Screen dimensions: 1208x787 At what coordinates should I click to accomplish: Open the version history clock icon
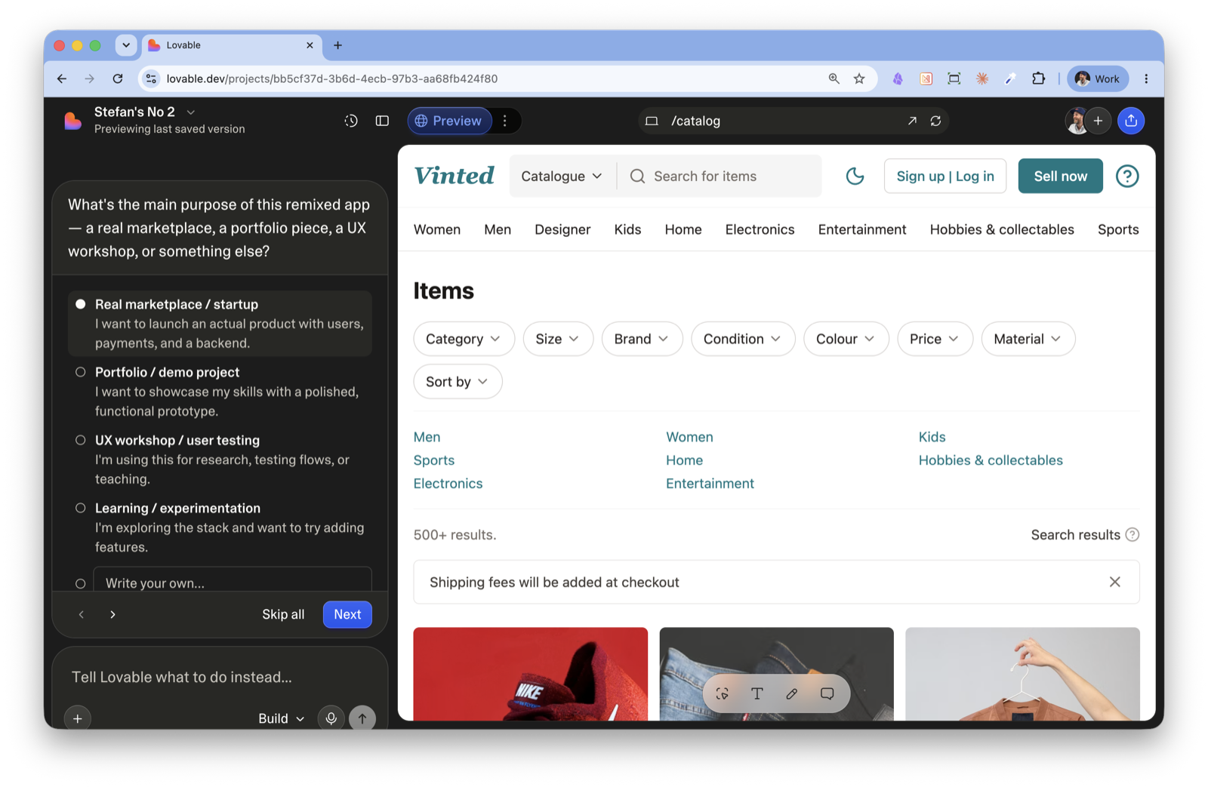point(351,121)
